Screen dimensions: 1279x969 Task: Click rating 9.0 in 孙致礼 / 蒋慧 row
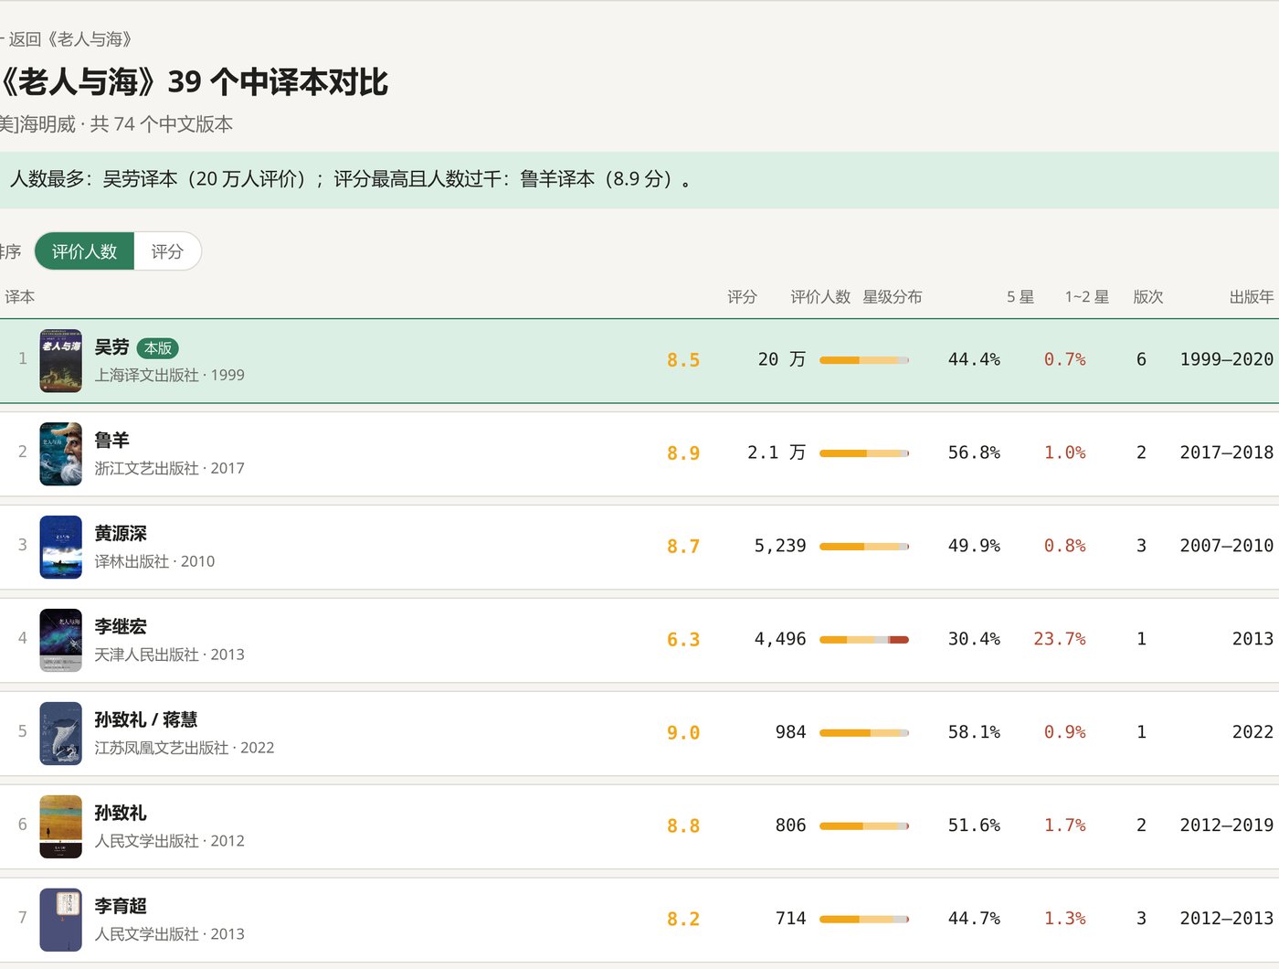[683, 733]
